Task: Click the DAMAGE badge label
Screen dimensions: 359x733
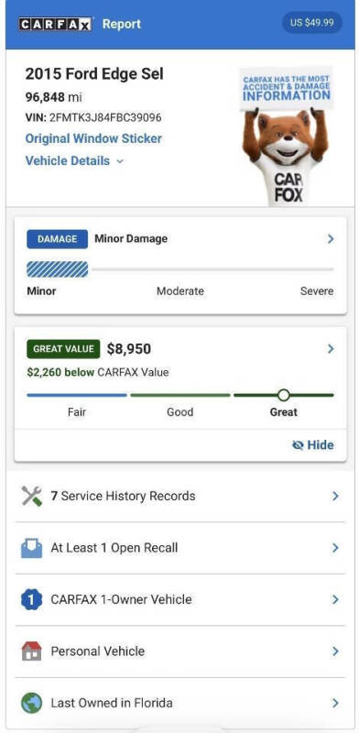Action: (x=57, y=239)
